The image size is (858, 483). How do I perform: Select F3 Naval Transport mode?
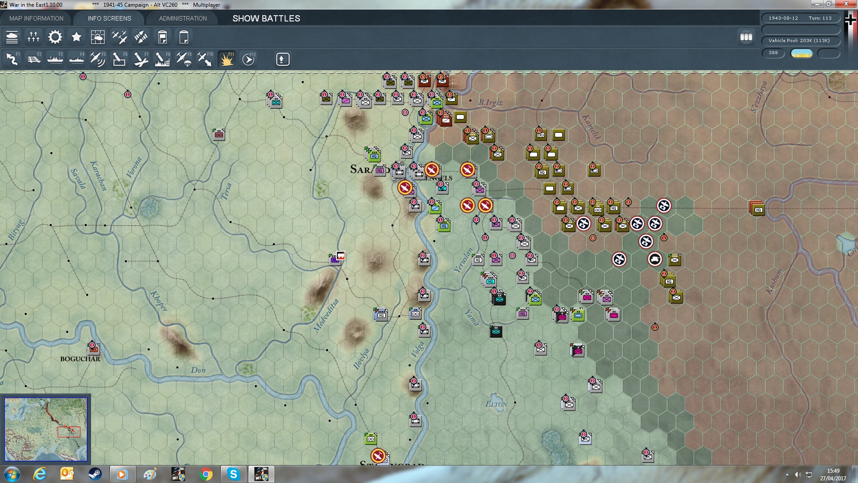pyautogui.click(x=55, y=59)
